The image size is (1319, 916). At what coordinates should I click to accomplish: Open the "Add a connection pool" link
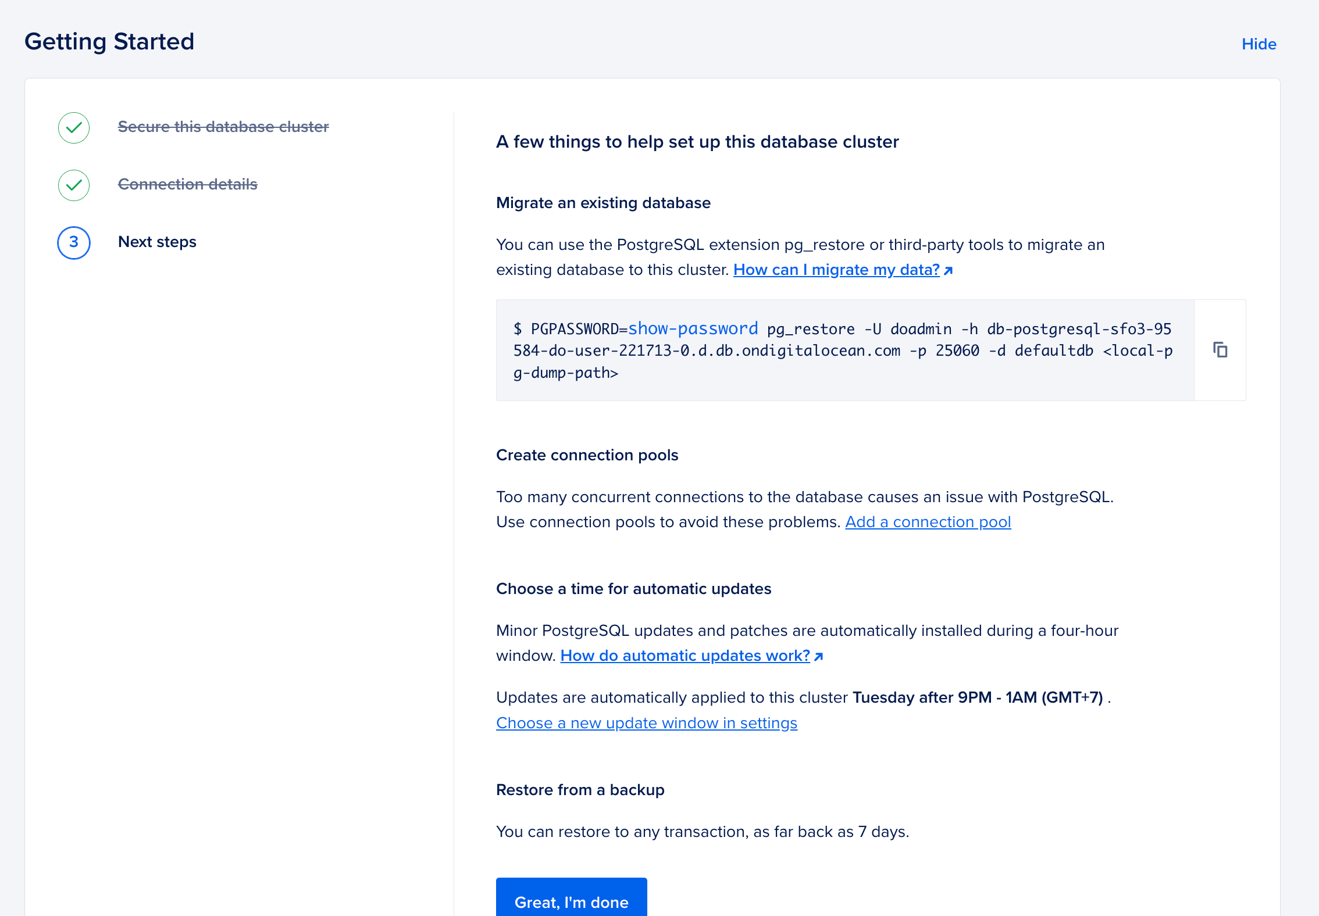click(928, 522)
